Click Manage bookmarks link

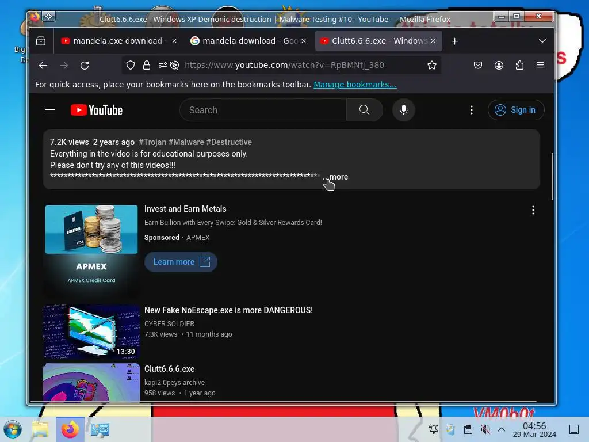click(355, 85)
